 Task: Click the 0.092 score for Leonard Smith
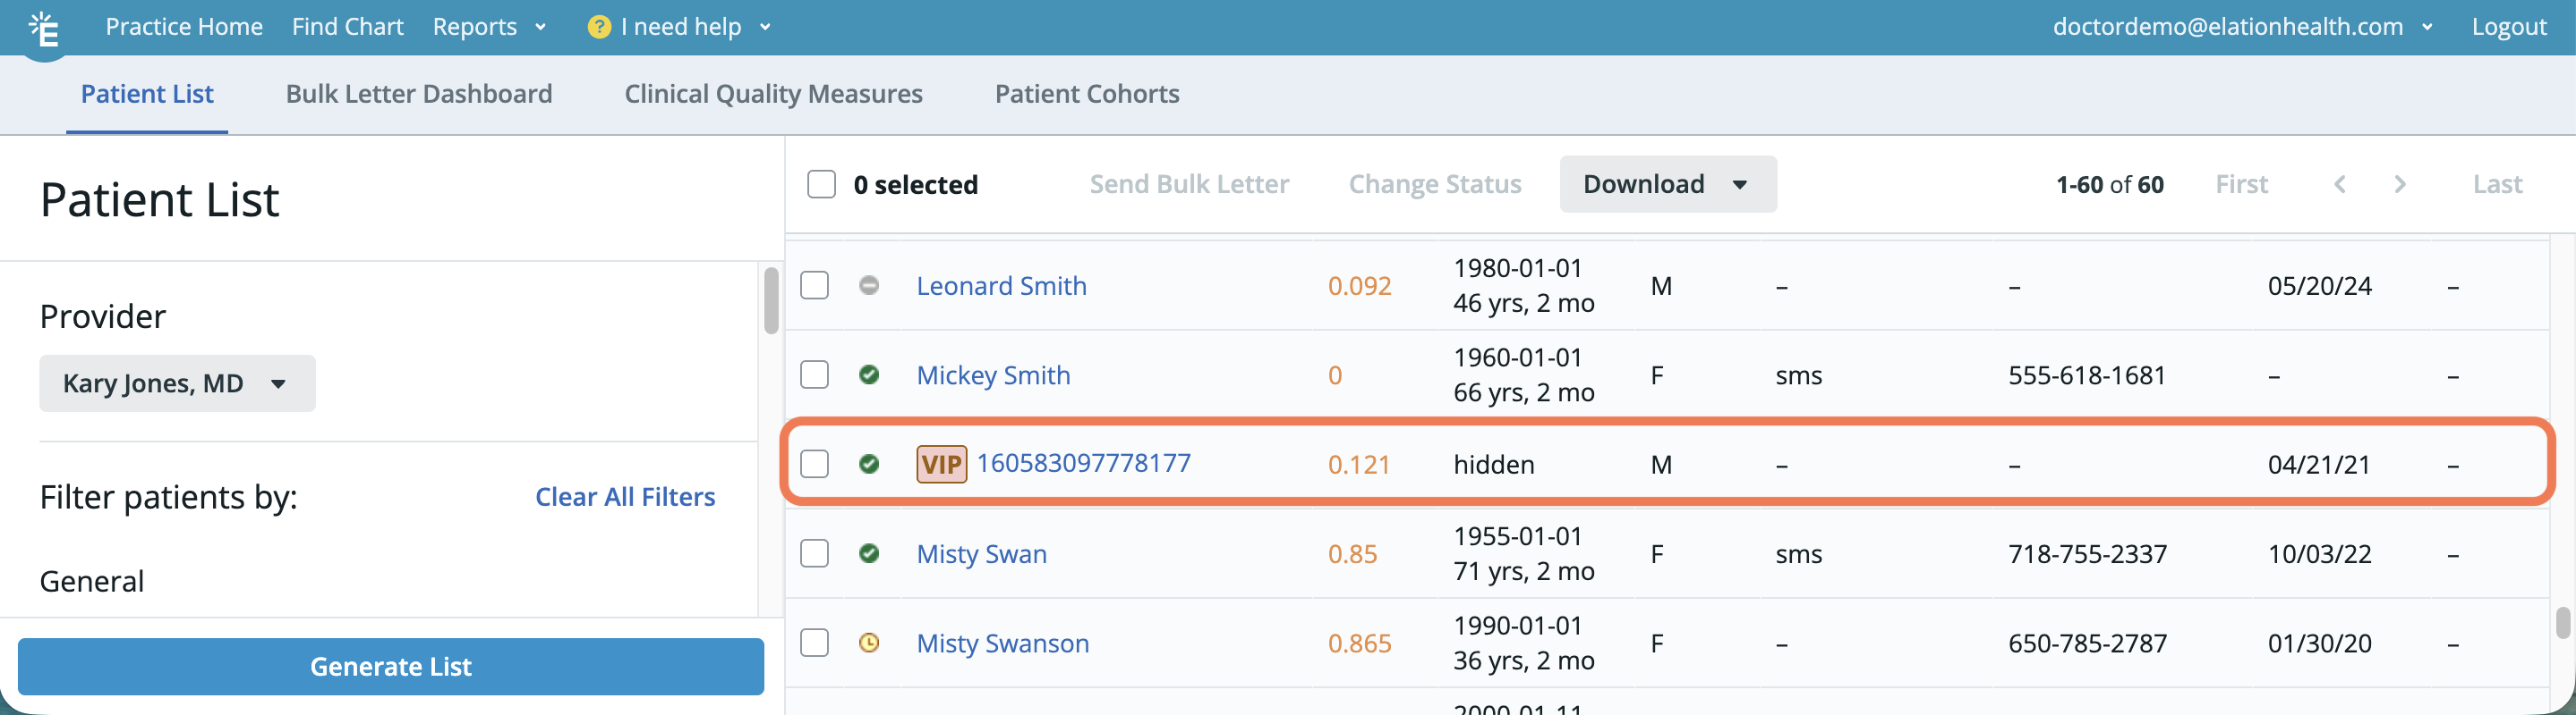pyautogui.click(x=1359, y=286)
